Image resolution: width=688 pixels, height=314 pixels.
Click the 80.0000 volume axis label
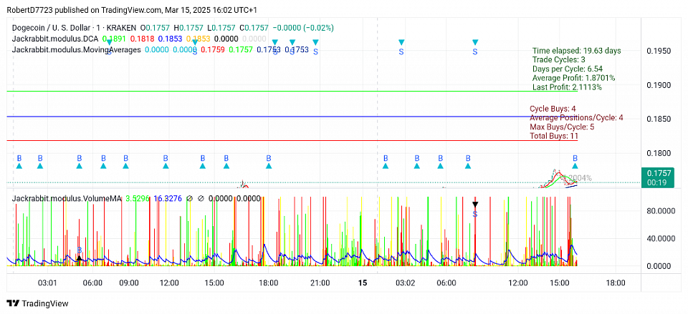[660, 211]
